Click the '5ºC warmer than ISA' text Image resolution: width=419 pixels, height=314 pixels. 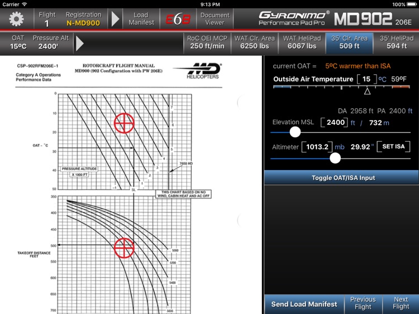358,66
